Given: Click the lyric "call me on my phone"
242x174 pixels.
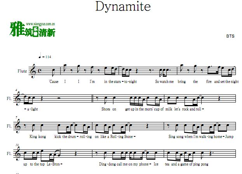Looking at the screenshot, I should click(x=133, y=164).
